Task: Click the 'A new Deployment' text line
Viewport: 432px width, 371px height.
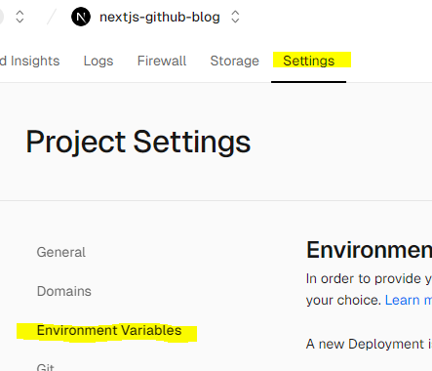Action: tap(369, 344)
